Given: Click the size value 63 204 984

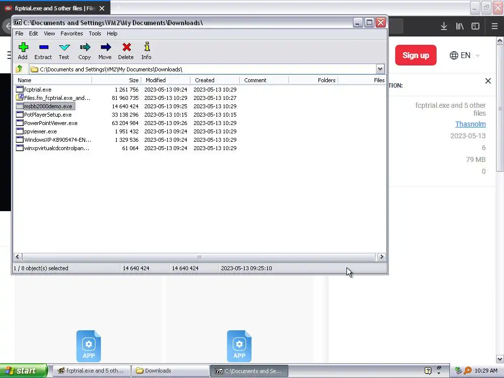Looking at the screenshot, I should tap(125, 123).
